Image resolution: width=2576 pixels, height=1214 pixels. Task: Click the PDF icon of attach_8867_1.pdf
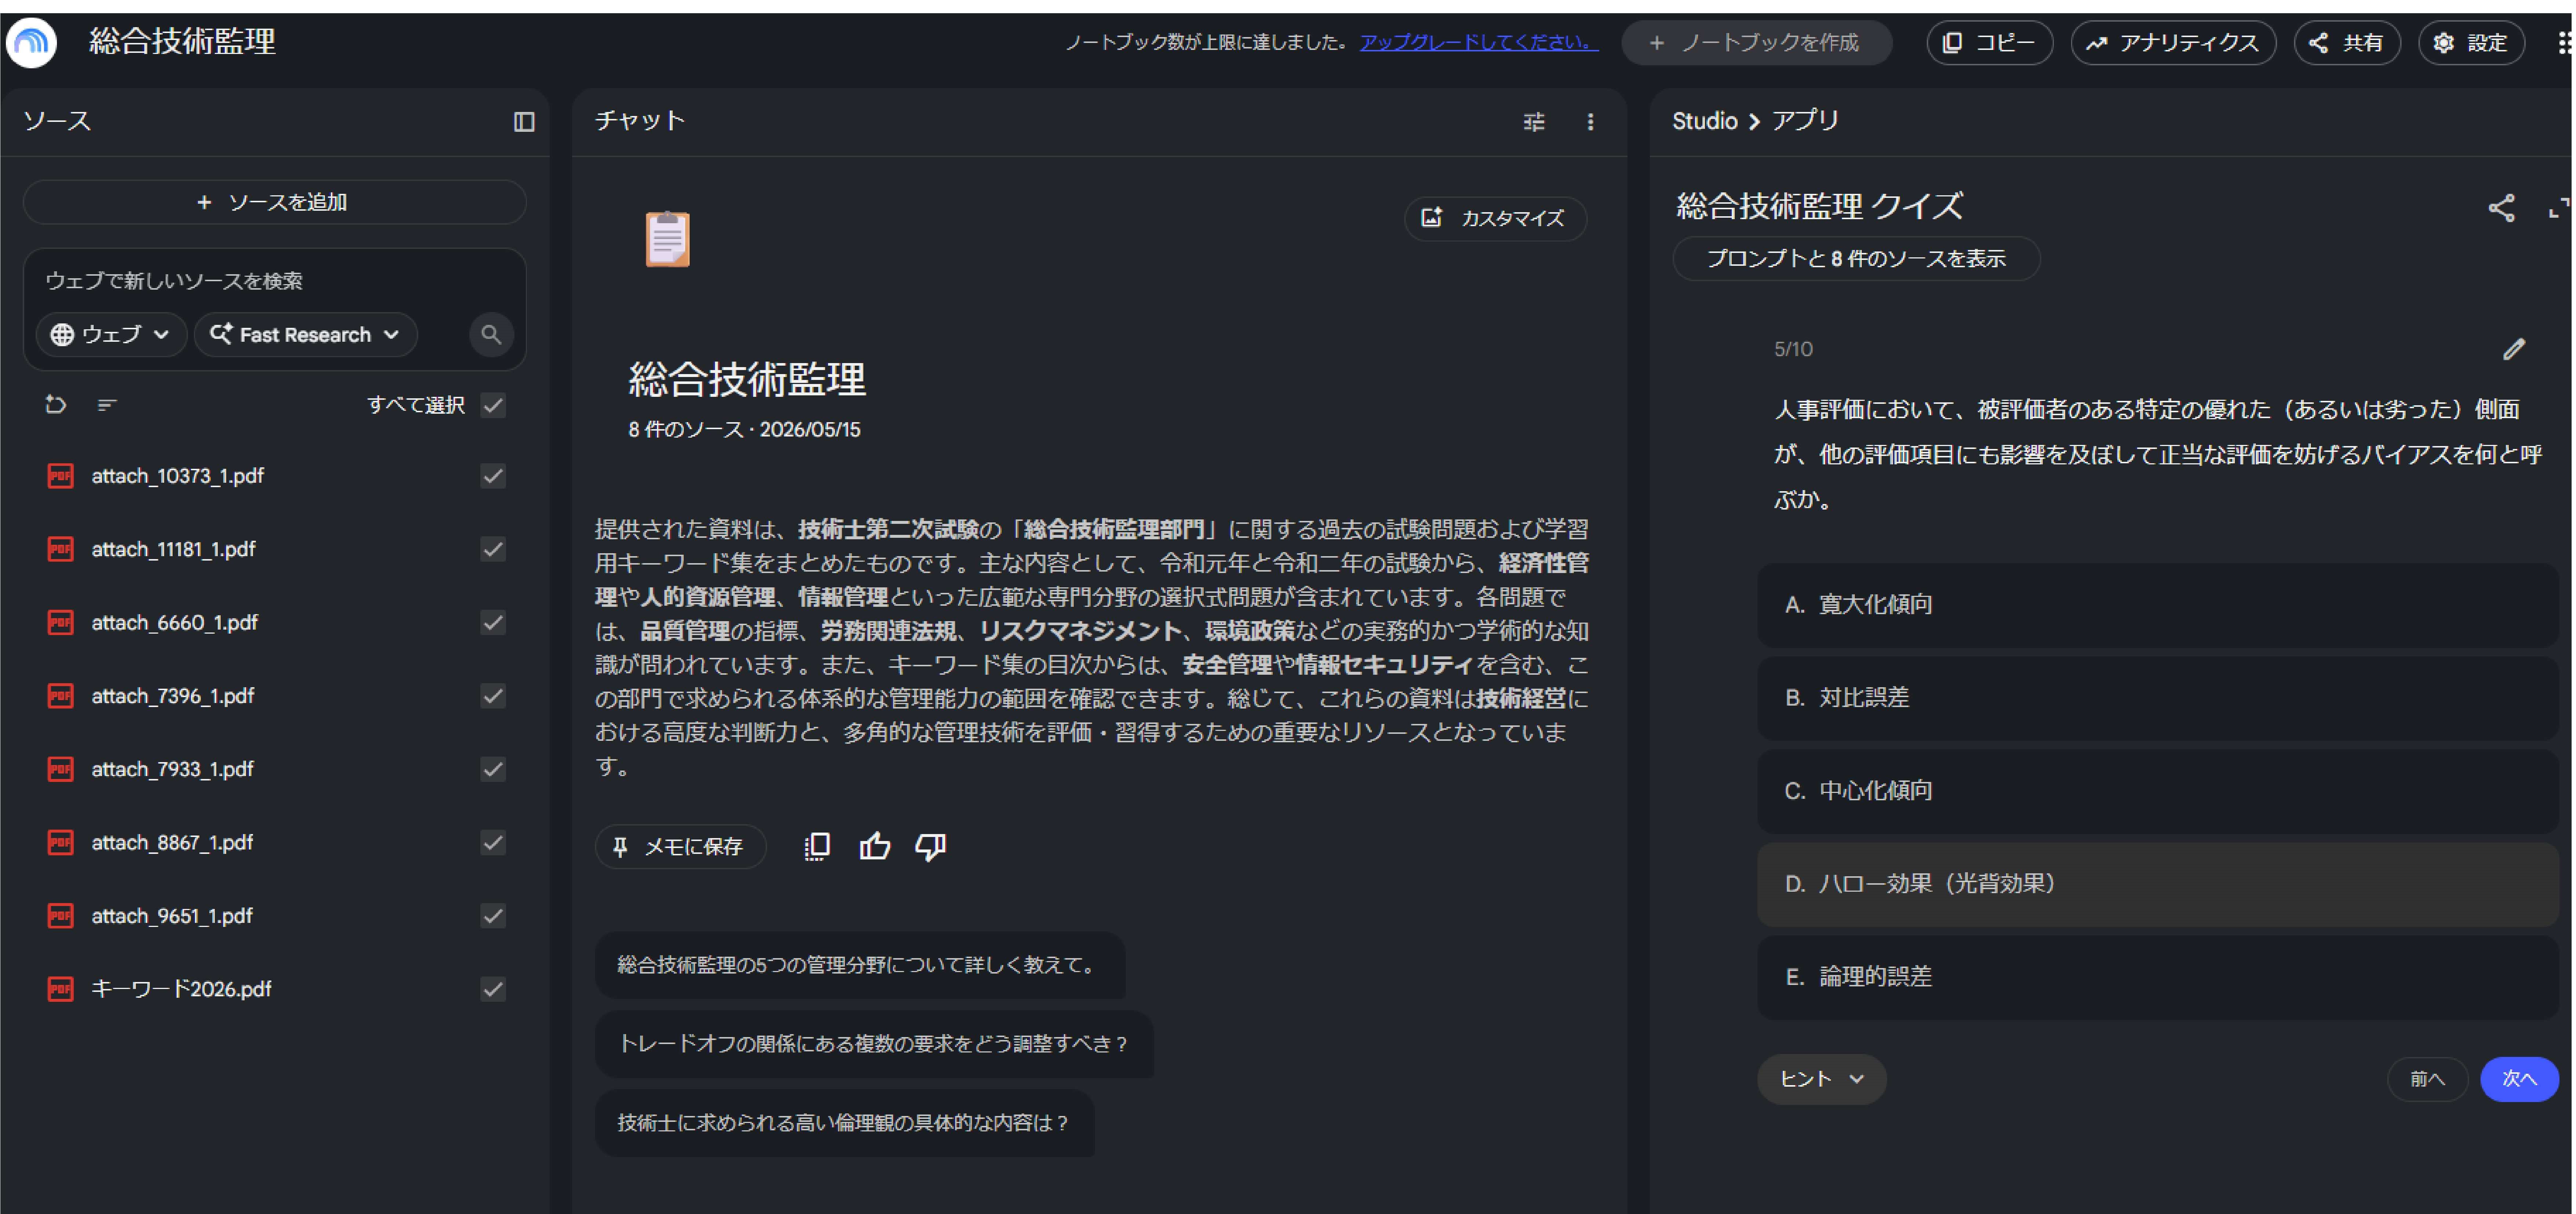pyautogui.click(x=61, y=843)
